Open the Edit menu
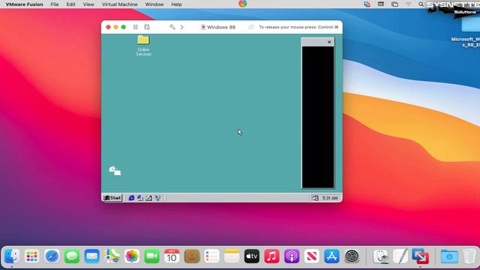 pos(70,4)
